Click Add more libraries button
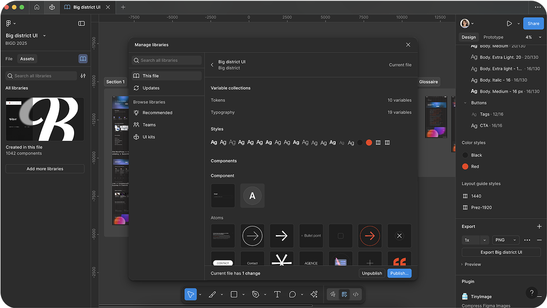 (x=45, y=169)
